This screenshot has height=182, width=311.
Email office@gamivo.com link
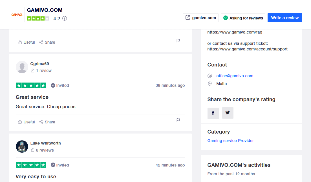point(235,76)
